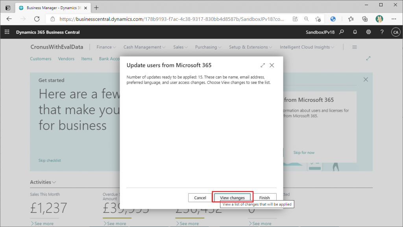Image resolution: width=403 pixels, height=227 pixels.
Task: See more under Sales This Month
Action: (x=42, y=224)
